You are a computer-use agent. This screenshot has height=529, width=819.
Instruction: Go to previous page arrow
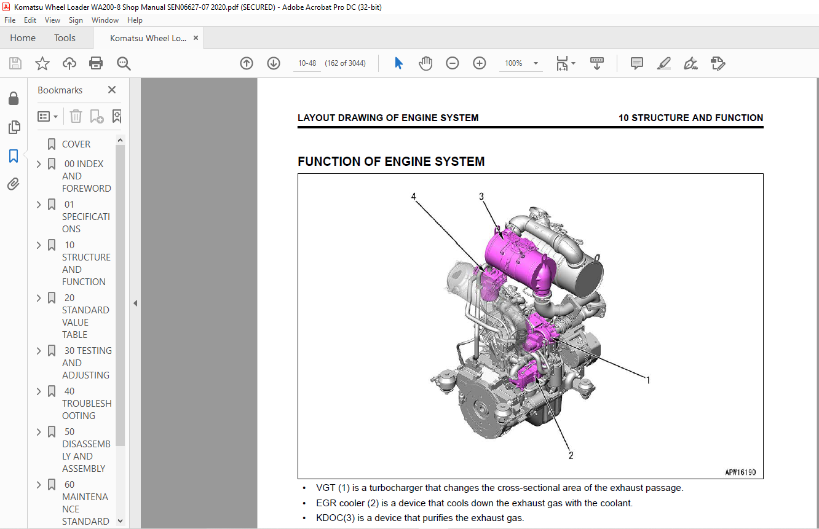click(x=247, y=63)
